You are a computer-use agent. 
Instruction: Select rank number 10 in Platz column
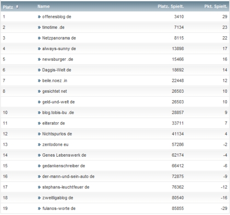coord(5,113)
